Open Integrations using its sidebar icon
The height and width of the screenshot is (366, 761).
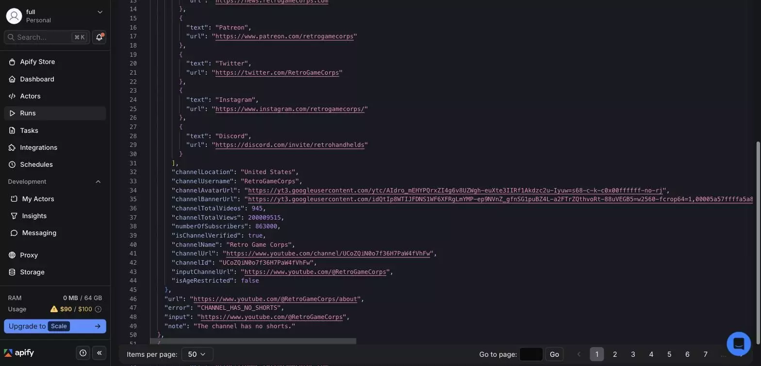12,147
